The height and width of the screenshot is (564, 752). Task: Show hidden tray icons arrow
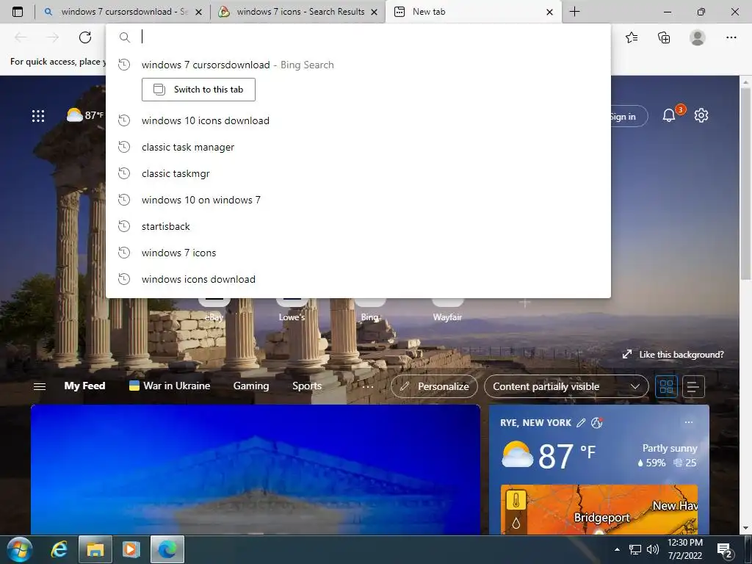[617, 549]
